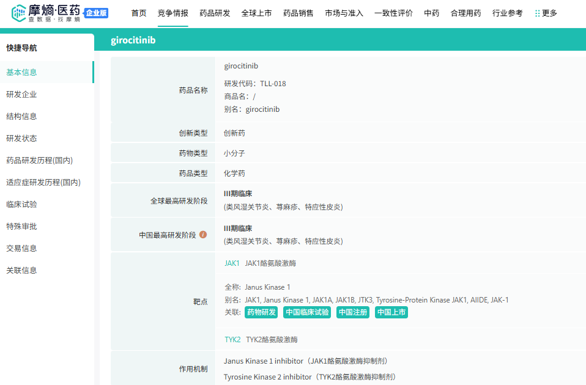Screen dimensions: 586x385
Task: Click the info icon beside 中国最高研发阶段
Action: [203, 235]
